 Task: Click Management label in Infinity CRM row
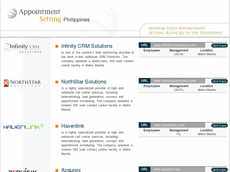click(x=179, y=50)
